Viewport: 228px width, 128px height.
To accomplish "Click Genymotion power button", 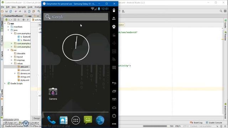I will point(114,116).
